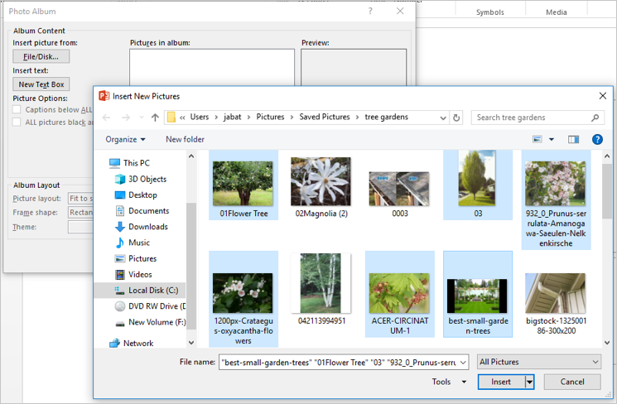The width and height of the screenshot is (617, 404).
Task: Select 3D Objects in sidebar
Action: 147,179
